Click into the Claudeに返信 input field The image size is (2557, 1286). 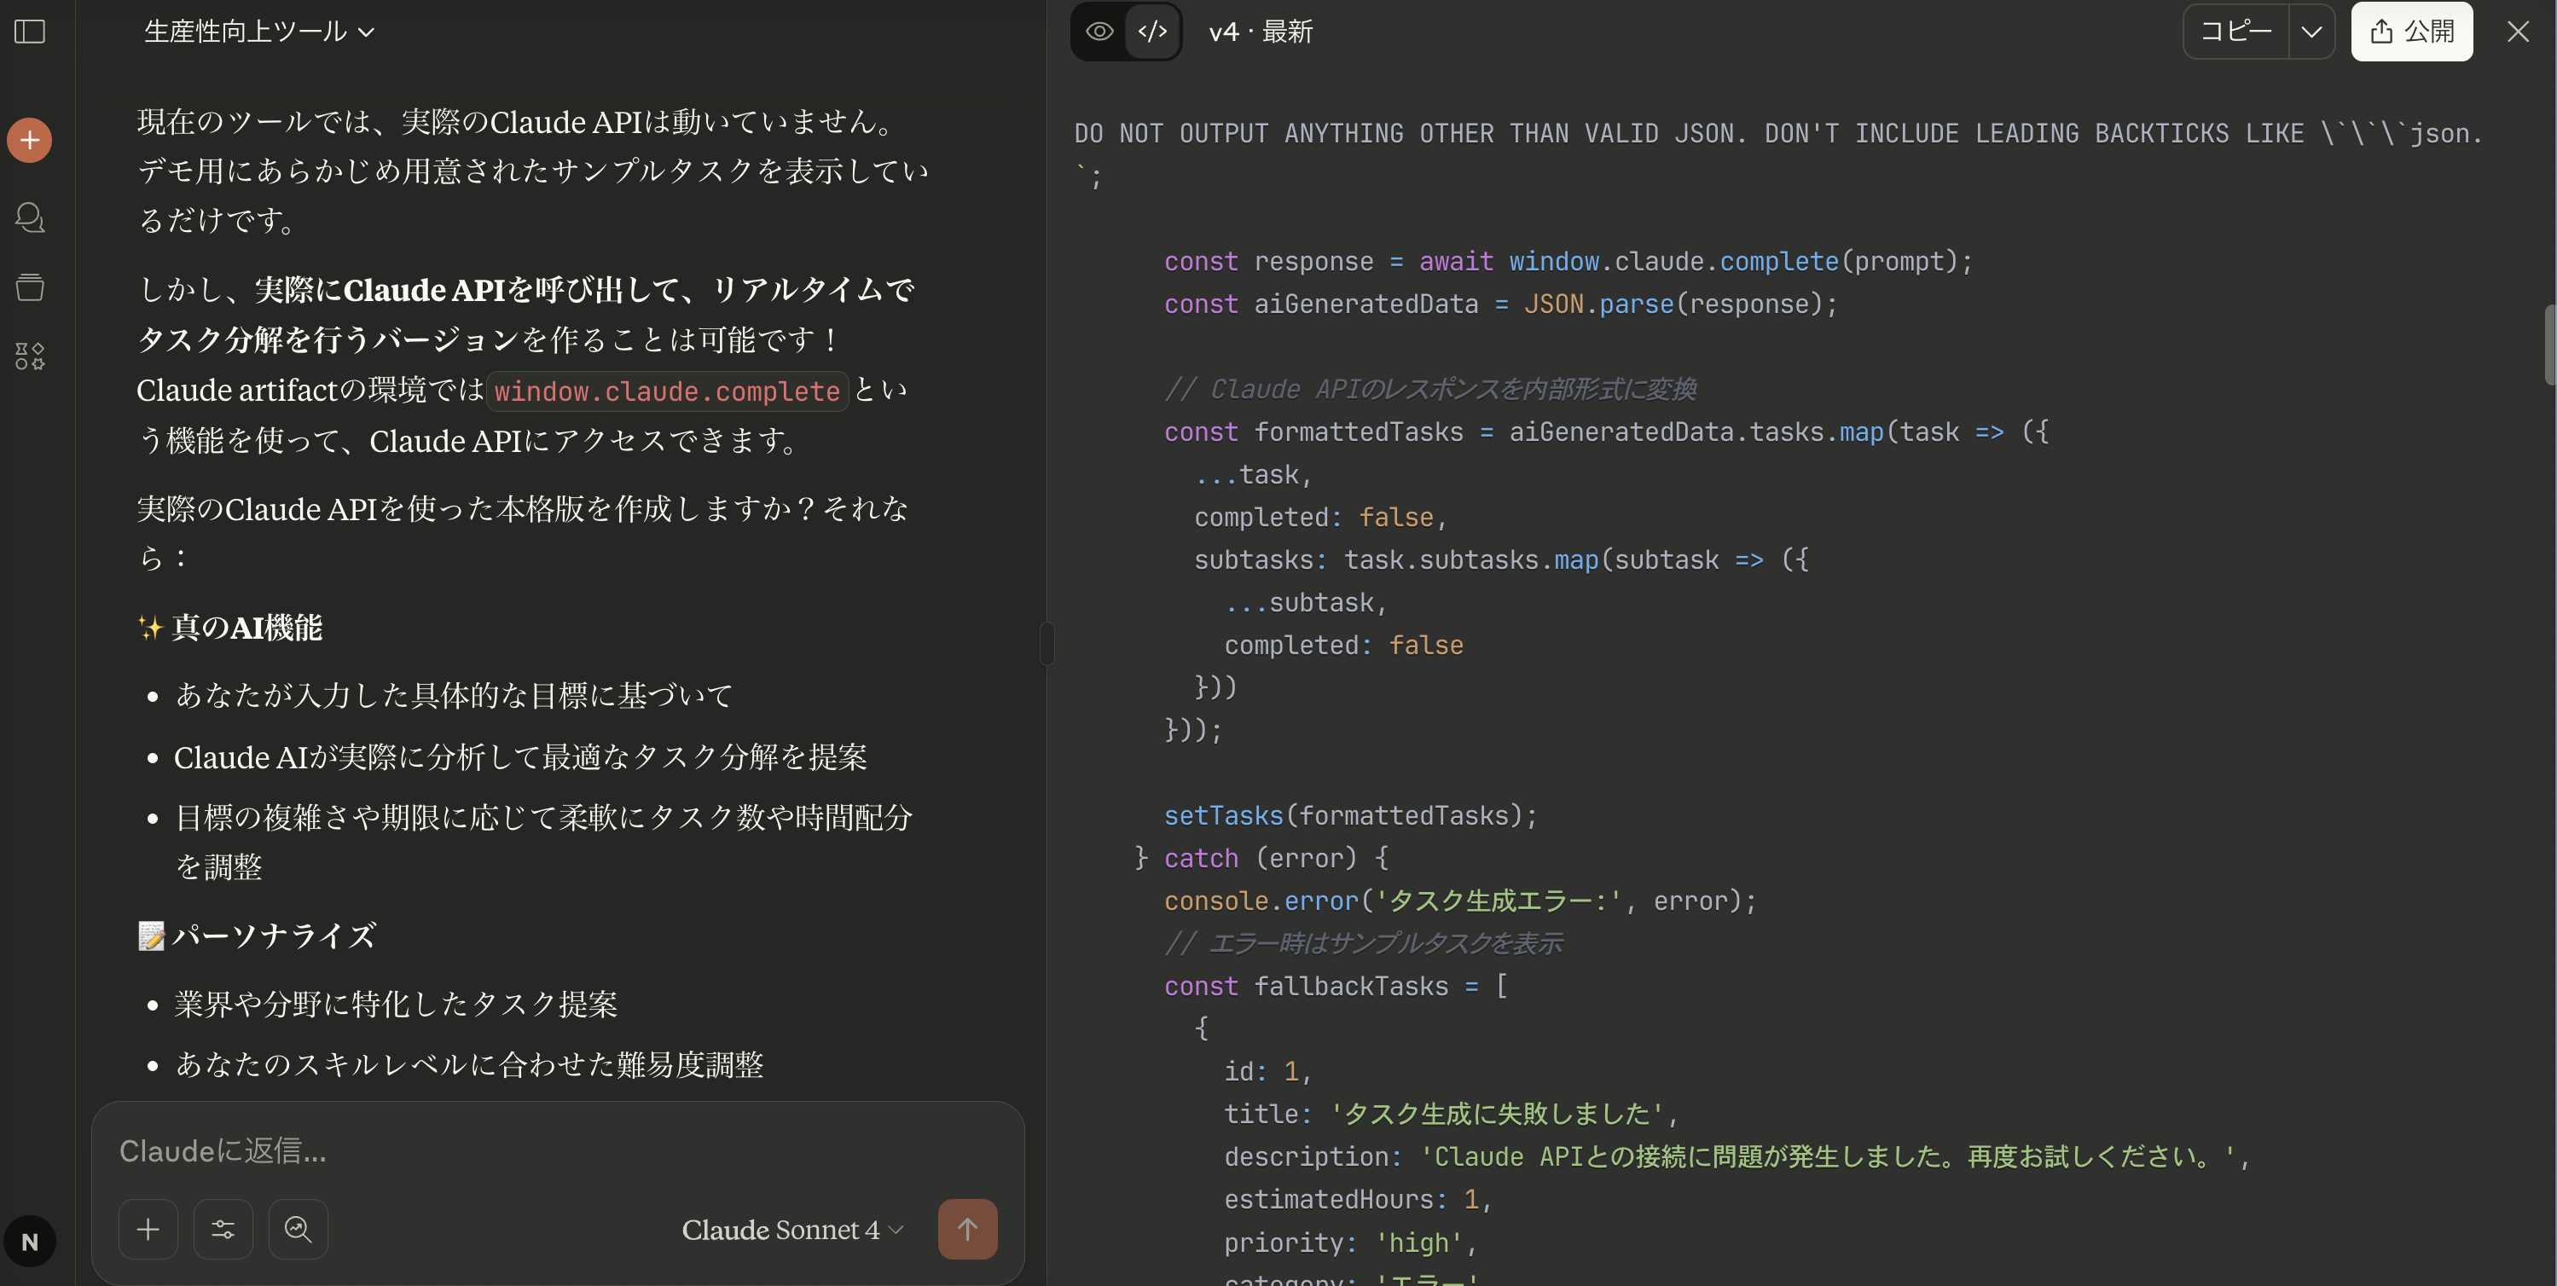pos(556,1151)
